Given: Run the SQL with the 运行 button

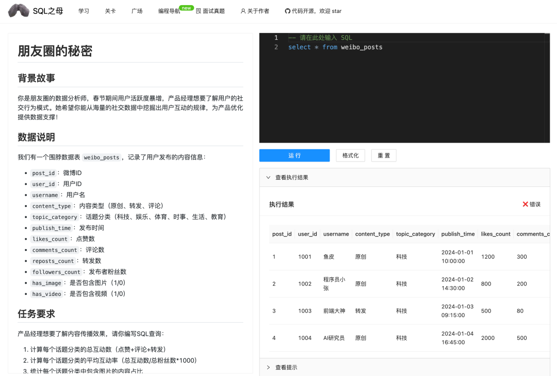Looking at the screenshot, I should tap(294, 155).
